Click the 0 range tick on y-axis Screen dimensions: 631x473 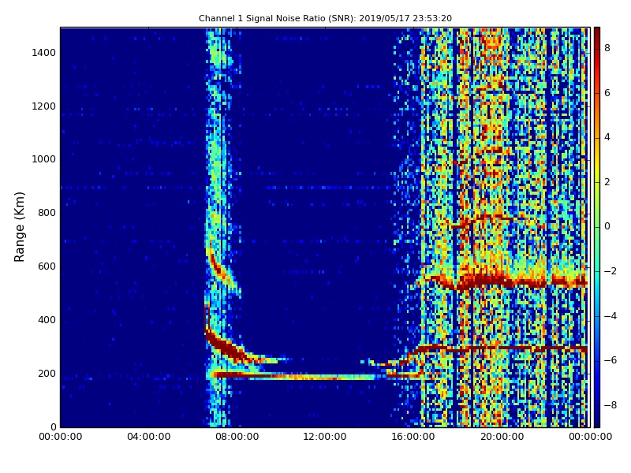tap(53, 426)
